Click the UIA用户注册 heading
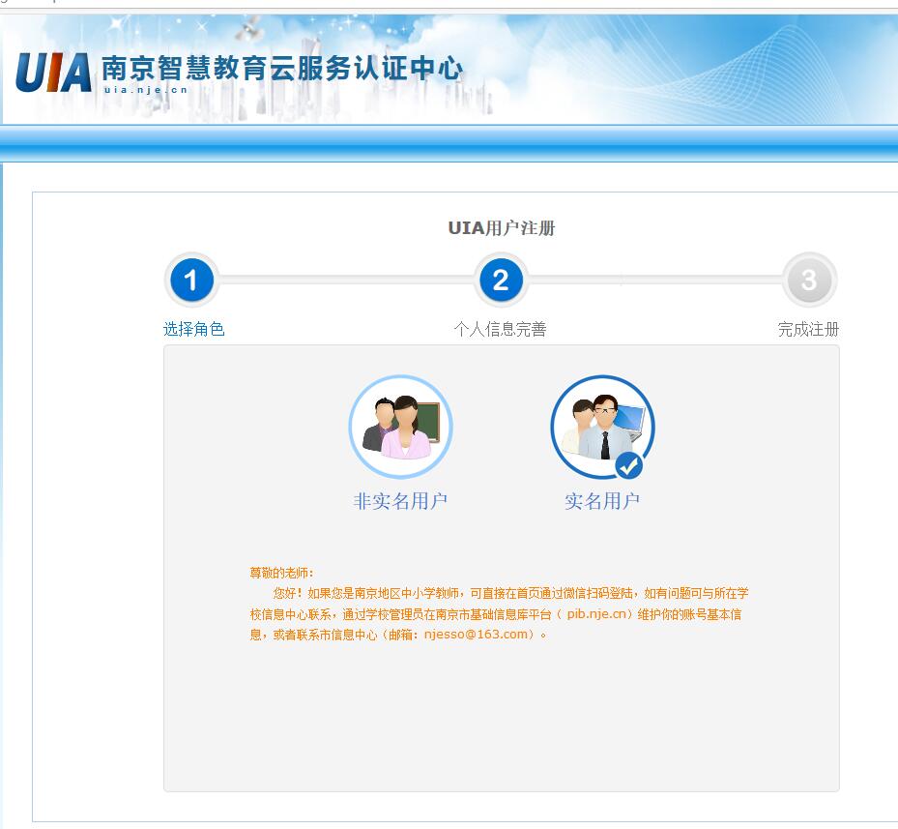Image resolution: width=898 pixels, height=829 pixels. pyautogui.click(x=502, y=228)
